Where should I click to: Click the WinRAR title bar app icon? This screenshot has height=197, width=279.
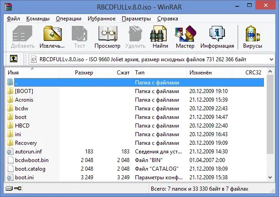[8, 7]
